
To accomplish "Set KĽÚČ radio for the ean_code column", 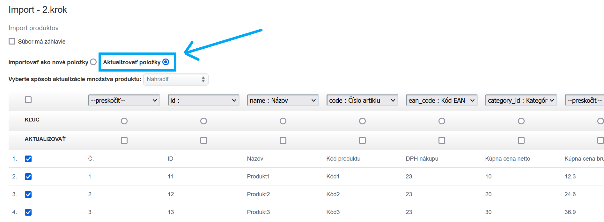I will [442, 121].
